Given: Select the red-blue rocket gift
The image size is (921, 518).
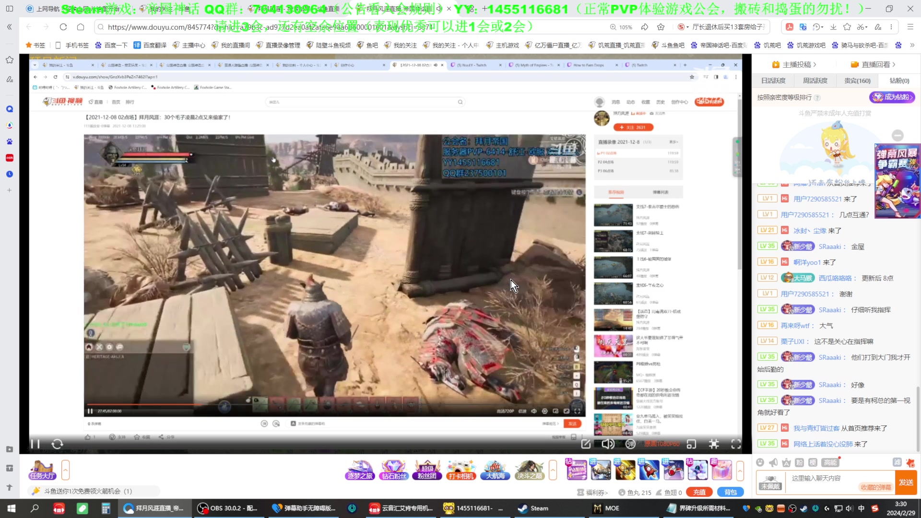Looking at the screenshot, I should [x=649, y=470].
